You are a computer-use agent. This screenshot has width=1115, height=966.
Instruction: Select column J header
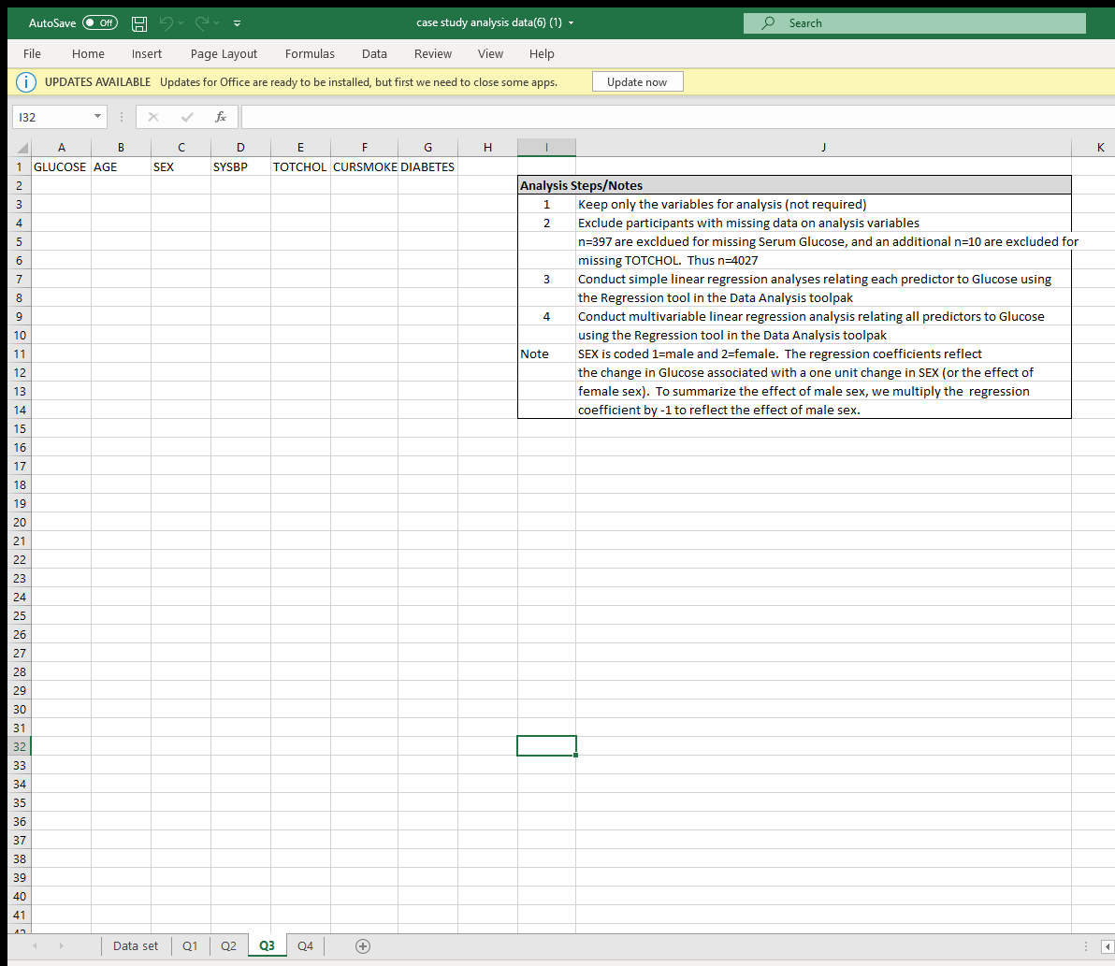823,148
